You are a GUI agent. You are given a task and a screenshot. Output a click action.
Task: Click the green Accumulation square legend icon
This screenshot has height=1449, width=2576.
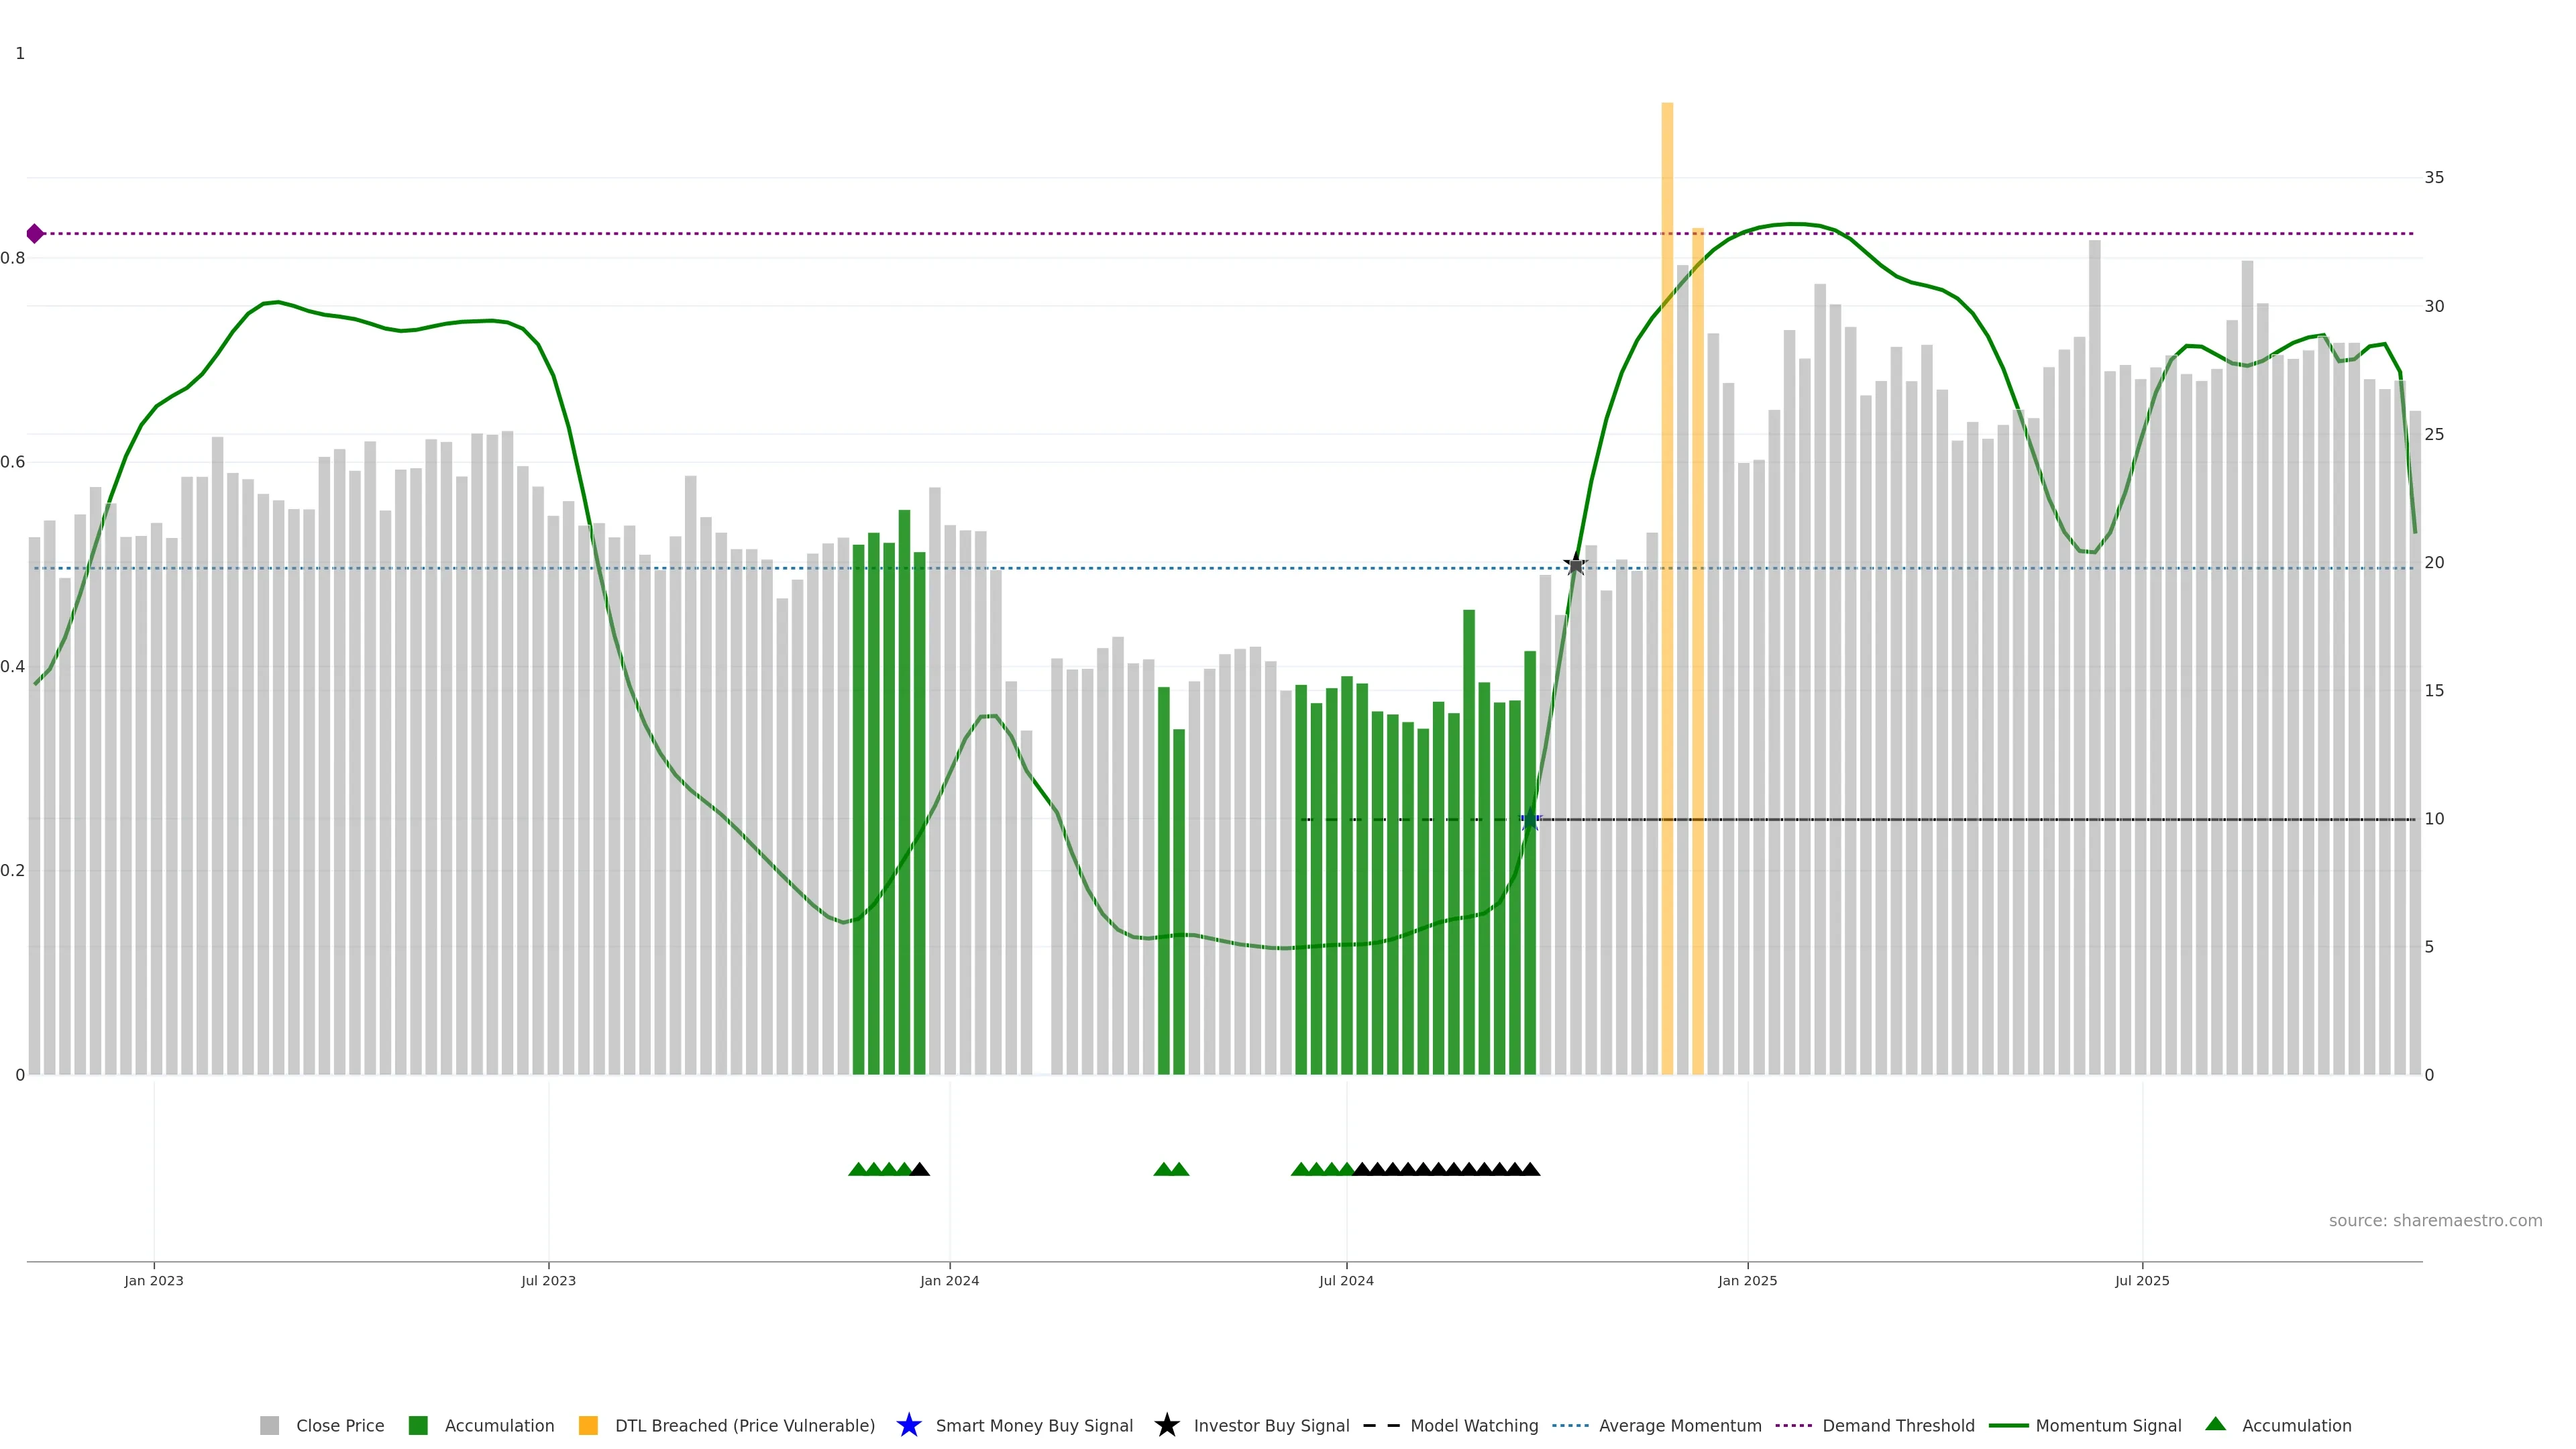(x=418, y=1425)
